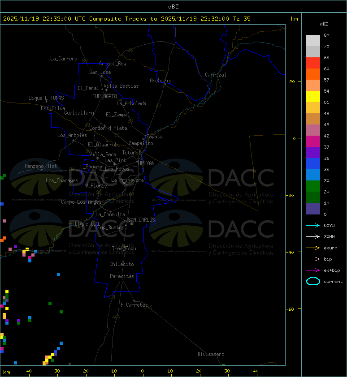The image size is (347, 377).
Task: Click the magenta eb+bip arrow legend icon
Action: 313,270
